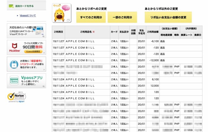This screenshot has width=208, height=132.
Task: Click the 略称 column header
Action: (176, 35)
